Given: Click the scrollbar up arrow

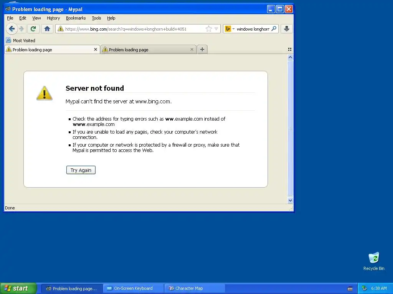Looking at the screenshot, I should click(290, 57).
